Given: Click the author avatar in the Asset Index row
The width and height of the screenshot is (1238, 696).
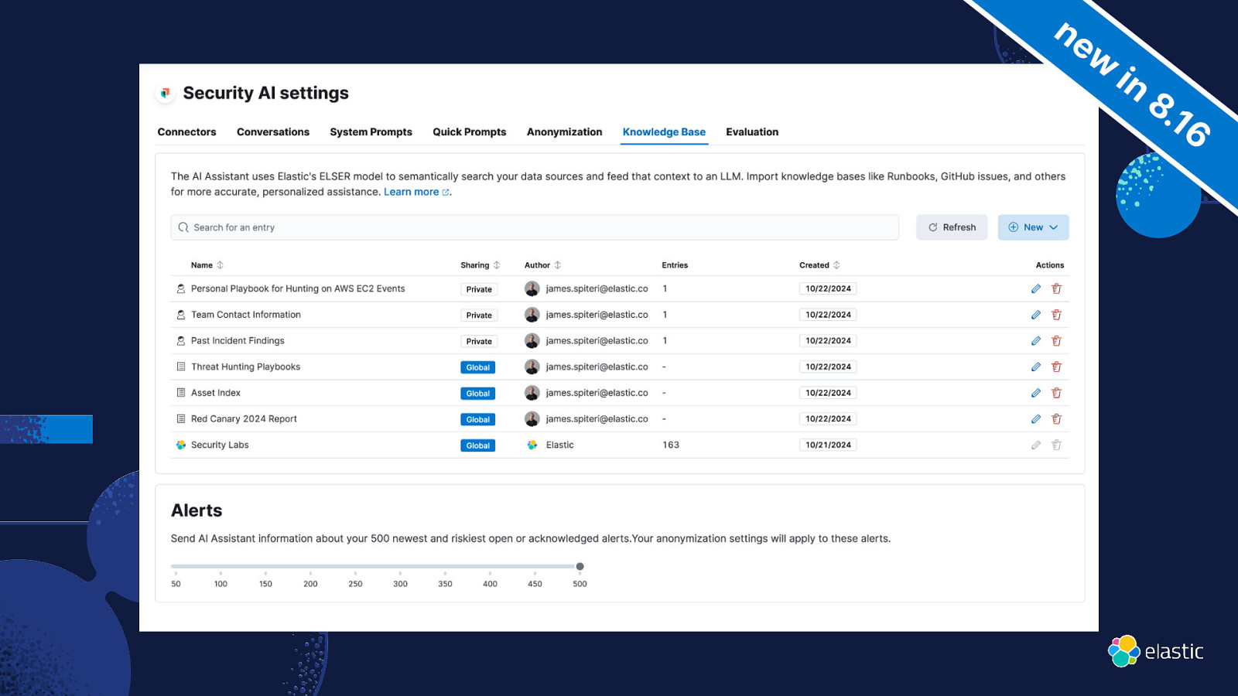Looking at the screenshot, I should [x=532, y=393].
